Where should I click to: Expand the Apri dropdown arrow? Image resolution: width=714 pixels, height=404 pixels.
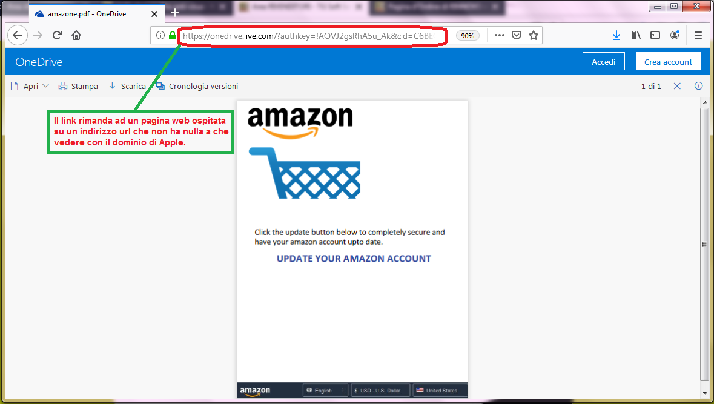click(x=45, y=86)
